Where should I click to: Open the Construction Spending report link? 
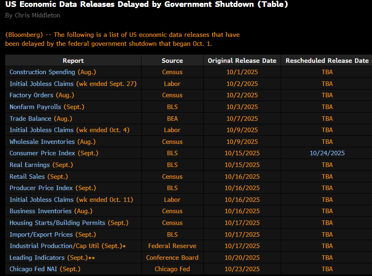[42, 72]
